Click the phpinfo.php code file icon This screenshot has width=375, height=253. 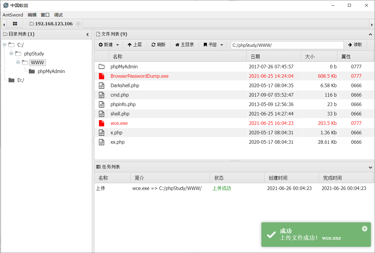(x=102, y=104)
